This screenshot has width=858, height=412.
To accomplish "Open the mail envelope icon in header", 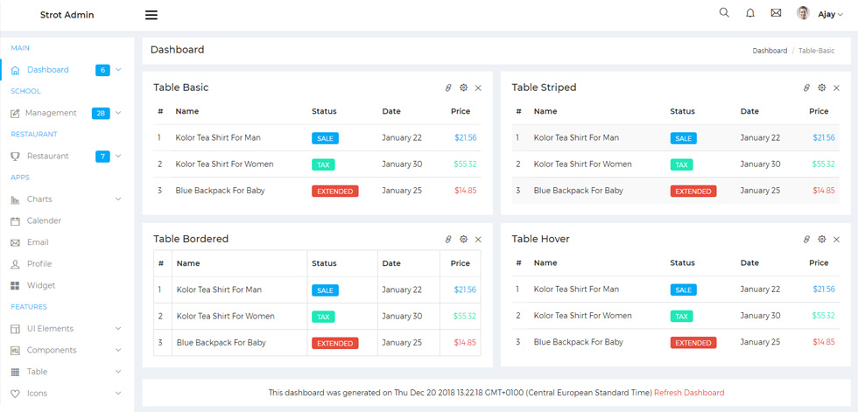I will click(x=776, y=13).
